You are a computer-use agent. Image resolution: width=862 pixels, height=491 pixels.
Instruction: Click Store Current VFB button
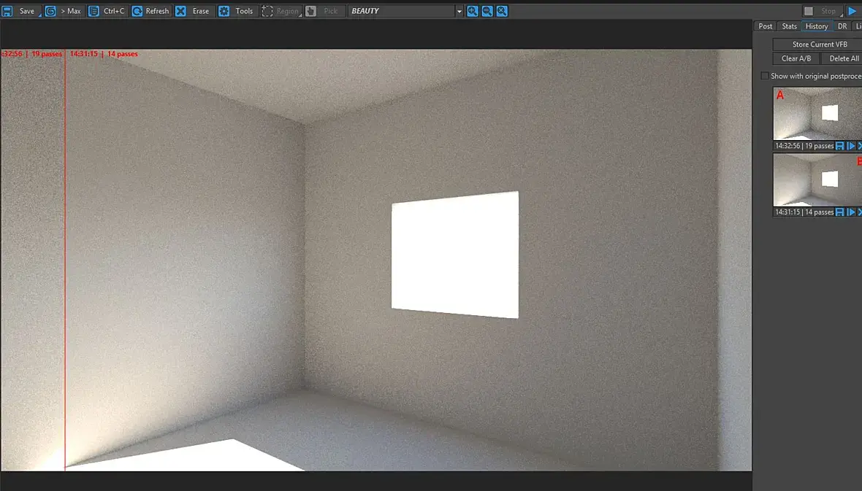coord(819,44)
